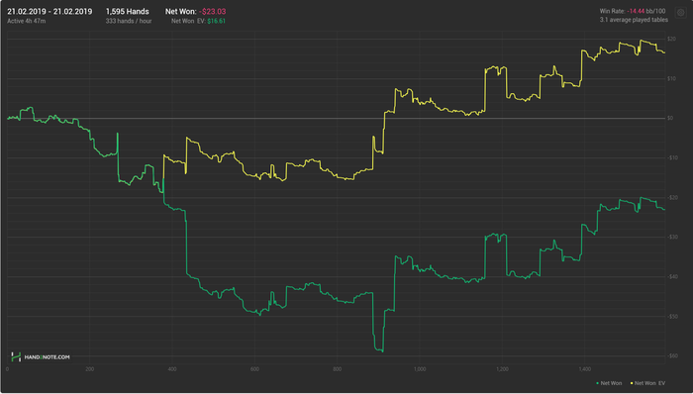Click the 400 hands x-axis label
Image resolution: width=693 pixels, height=394 pixels.
point(172,369)
